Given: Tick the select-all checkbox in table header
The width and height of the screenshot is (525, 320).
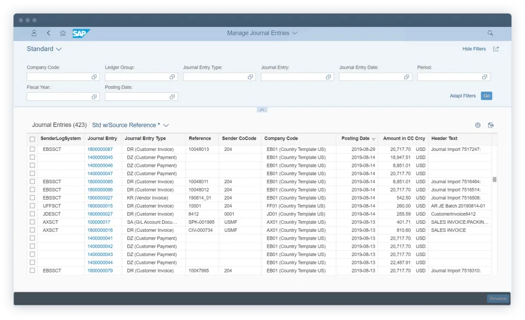Looking at the screenshot, I should [32, 139].
